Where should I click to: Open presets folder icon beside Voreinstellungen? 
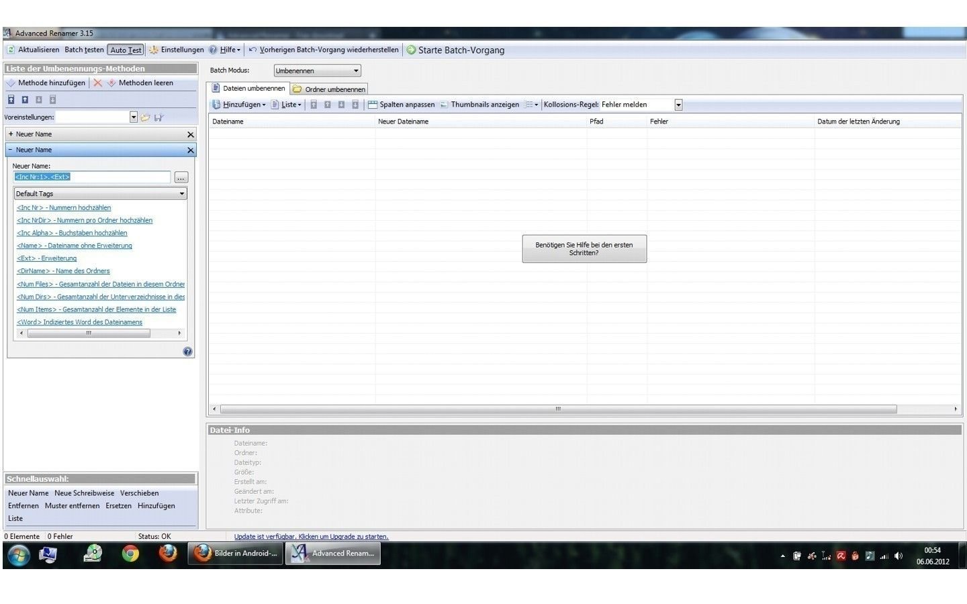(145, 117)
